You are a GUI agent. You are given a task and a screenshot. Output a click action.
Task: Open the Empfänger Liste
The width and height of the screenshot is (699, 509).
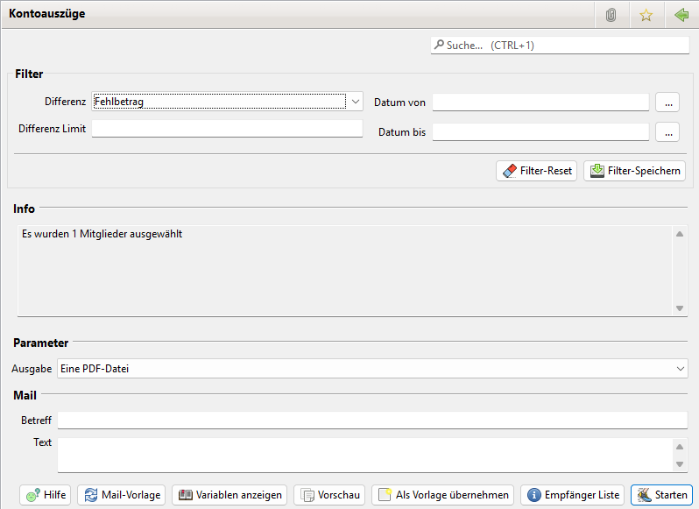573,495
